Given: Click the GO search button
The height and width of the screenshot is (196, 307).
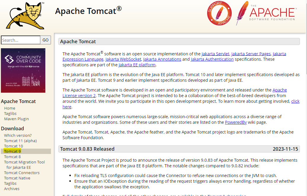Looking at the screenshot, I should pyautogui.click(x=45, y=40).
